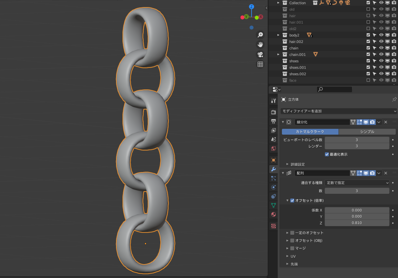
Task: Open the Object properties tab with the orange square icon
Action: point(273,160)
